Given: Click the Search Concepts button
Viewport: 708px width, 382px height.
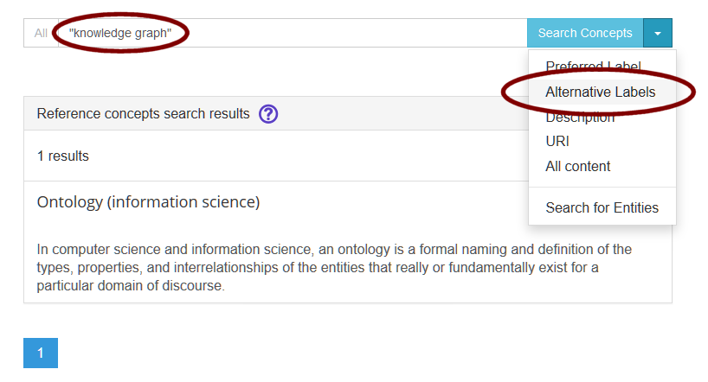Looking at the screenshot, I should 585,33.
